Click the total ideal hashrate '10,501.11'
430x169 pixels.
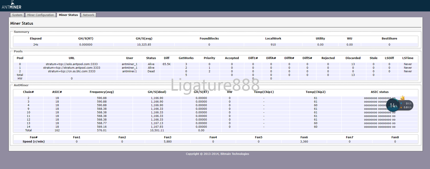[x=157, y=130]
